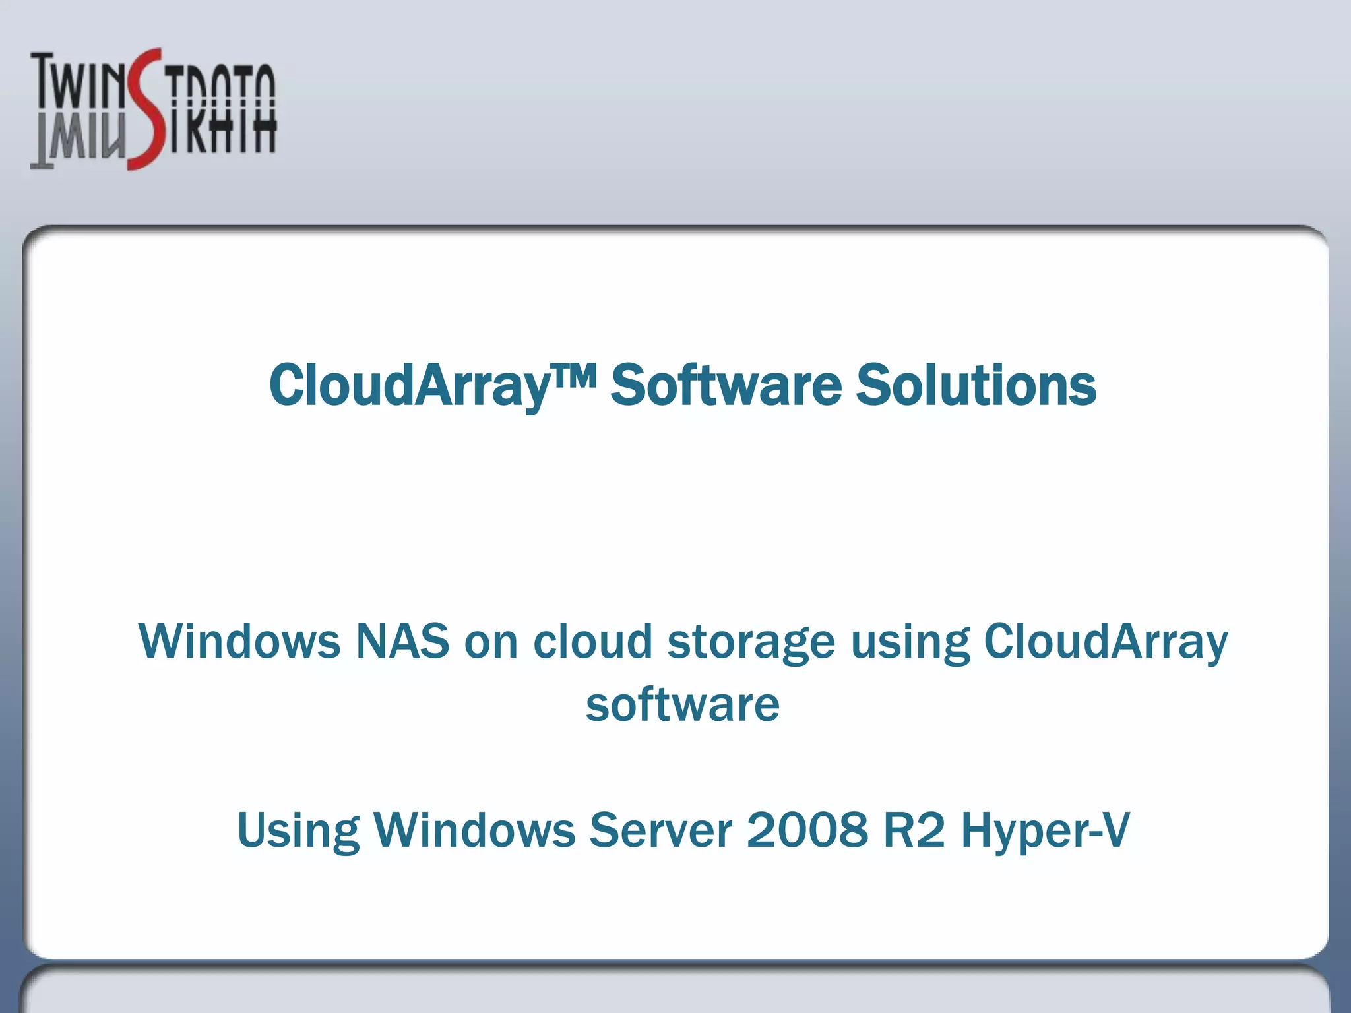Click the word Windows in the NAS subtitle
Viewport: 1351px width, 1013px height.
pyautogui.click(x=239, y=641)
